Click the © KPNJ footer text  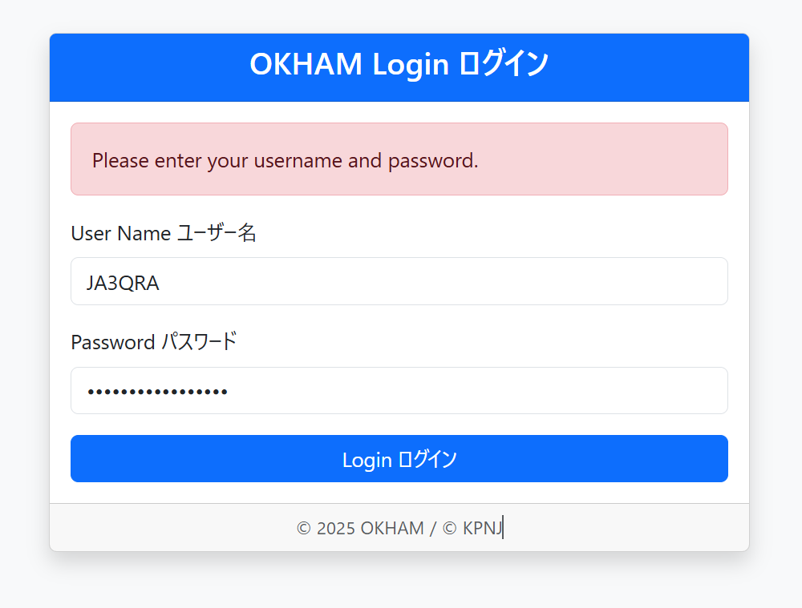click(472, 528)
